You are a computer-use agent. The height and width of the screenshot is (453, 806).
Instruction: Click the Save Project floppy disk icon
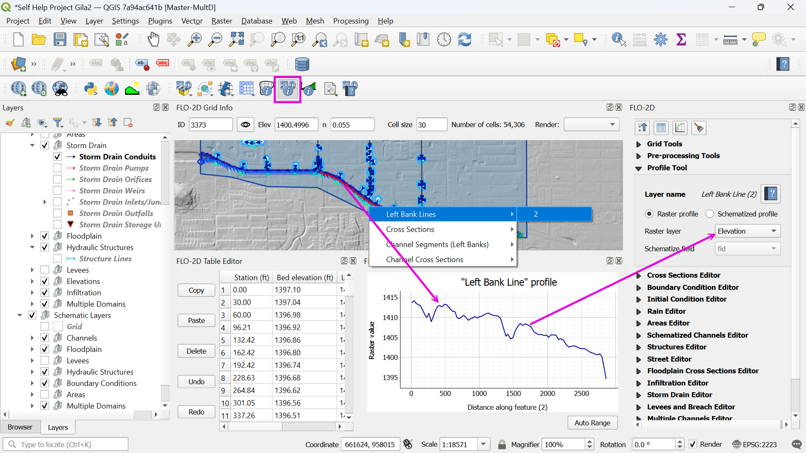point(60,40)
